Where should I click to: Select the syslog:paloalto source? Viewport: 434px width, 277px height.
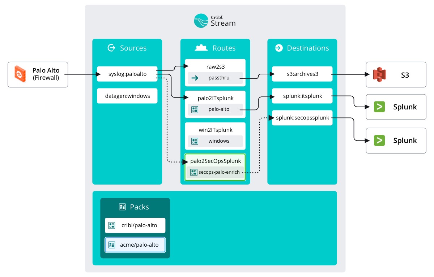(x=127, y=74)
